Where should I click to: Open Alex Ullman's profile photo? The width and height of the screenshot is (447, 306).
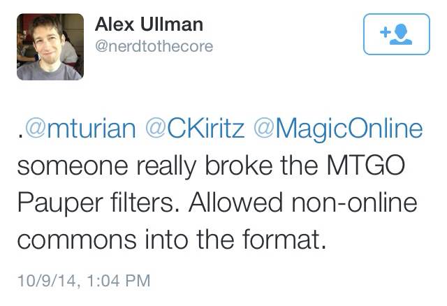[x=50, y=45]
